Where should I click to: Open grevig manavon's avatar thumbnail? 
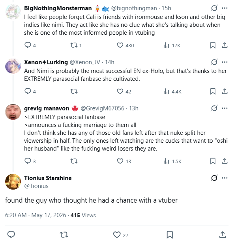pos(13,112)
